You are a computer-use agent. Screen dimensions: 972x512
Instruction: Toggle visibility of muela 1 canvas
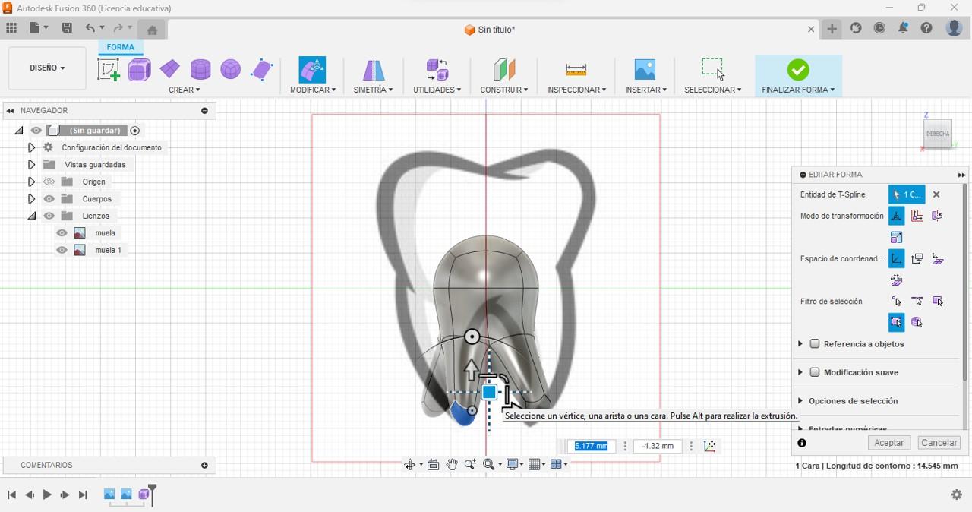point(62,250)
